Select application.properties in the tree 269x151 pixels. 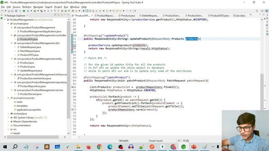(x=29, y=110)
